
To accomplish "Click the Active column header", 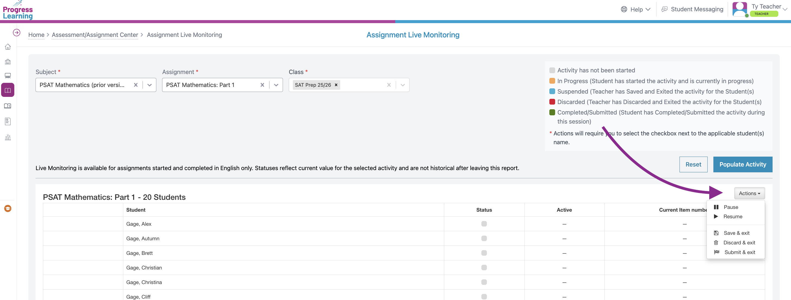I will (564, 210).
